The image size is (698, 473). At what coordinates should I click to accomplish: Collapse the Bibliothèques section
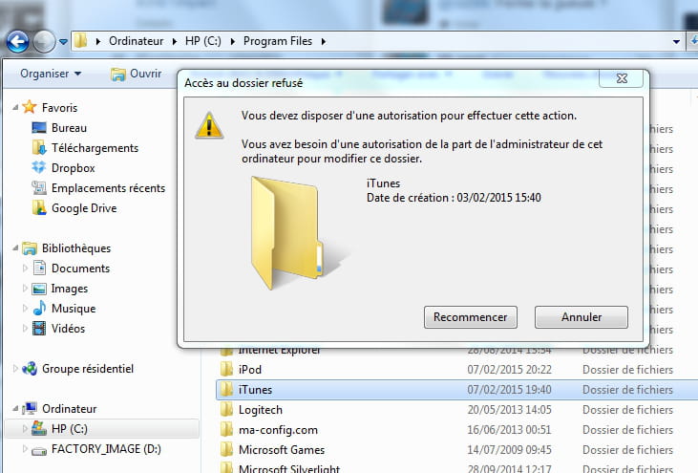[x=15, y=247]
